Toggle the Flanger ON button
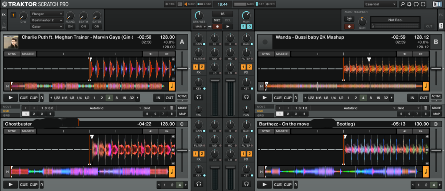This screenshot has width=445, height=191. (x=70, y=27)
